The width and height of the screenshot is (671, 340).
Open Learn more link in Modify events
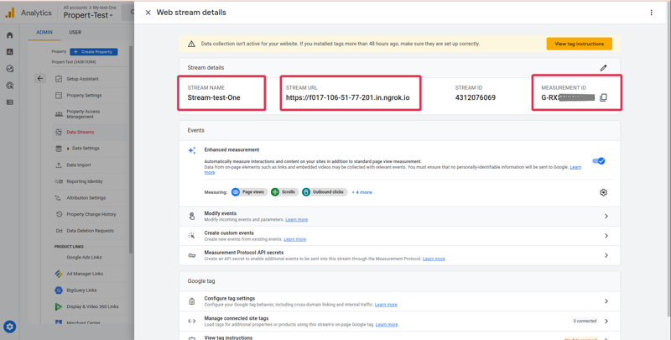[x=297, y=220]
